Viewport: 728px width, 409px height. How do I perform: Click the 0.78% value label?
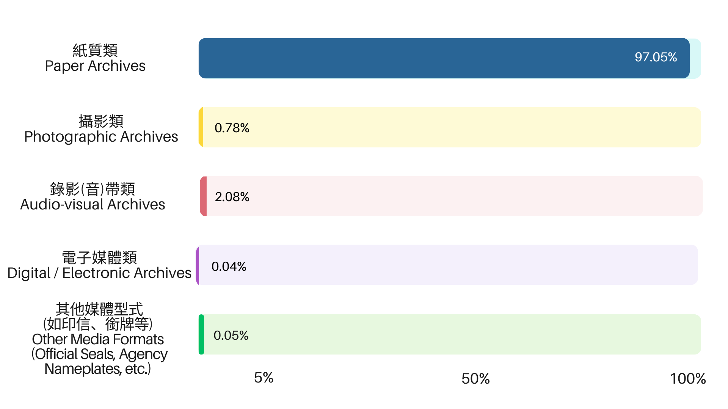click(x=232, y=128)
